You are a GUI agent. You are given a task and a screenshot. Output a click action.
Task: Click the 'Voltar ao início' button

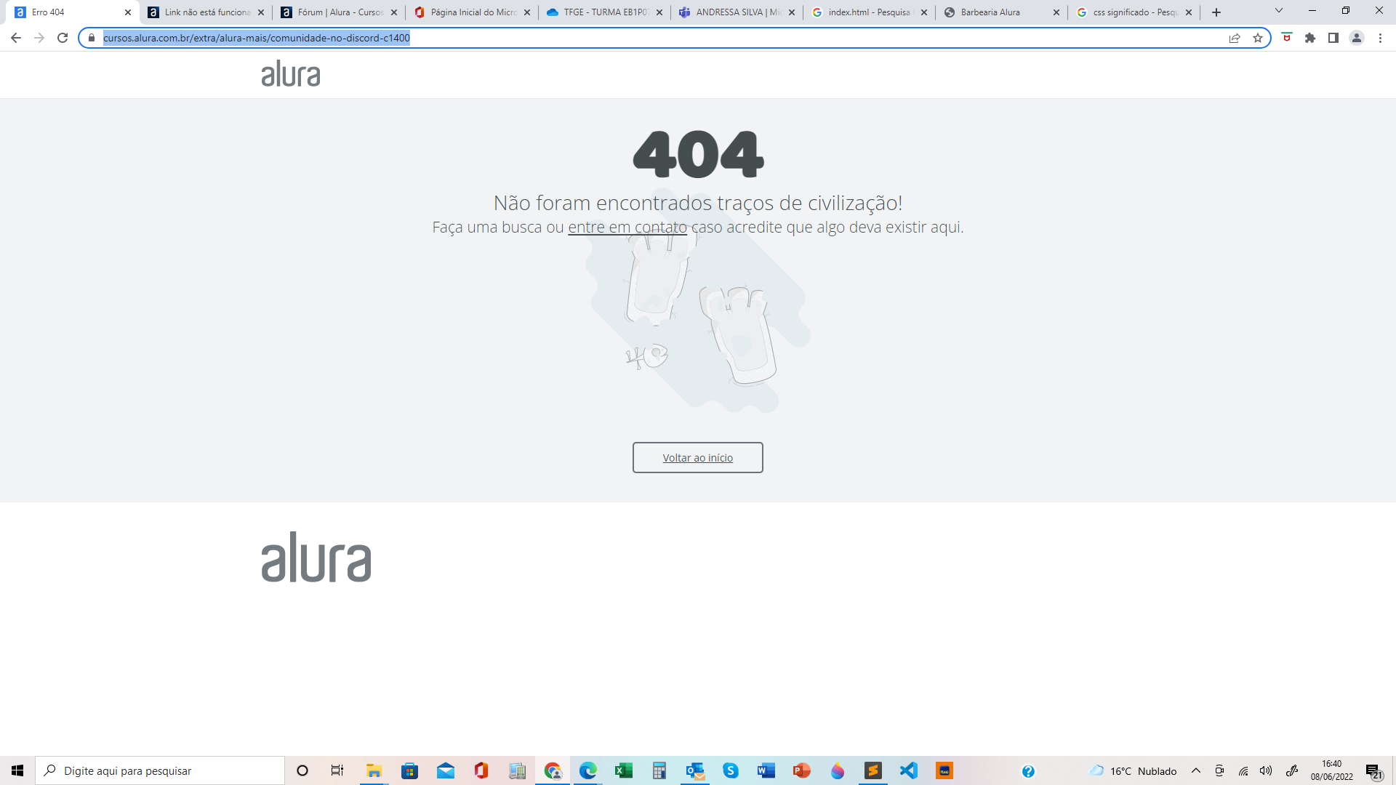tap(698, 457)
